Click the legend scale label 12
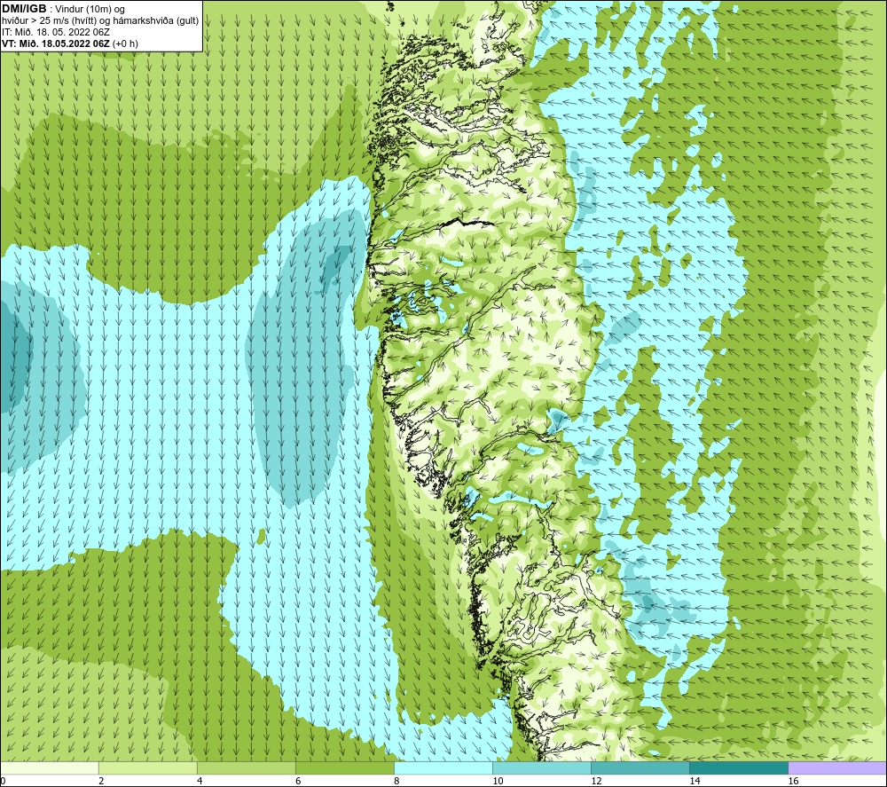887x787 pixels. [596, 782]
